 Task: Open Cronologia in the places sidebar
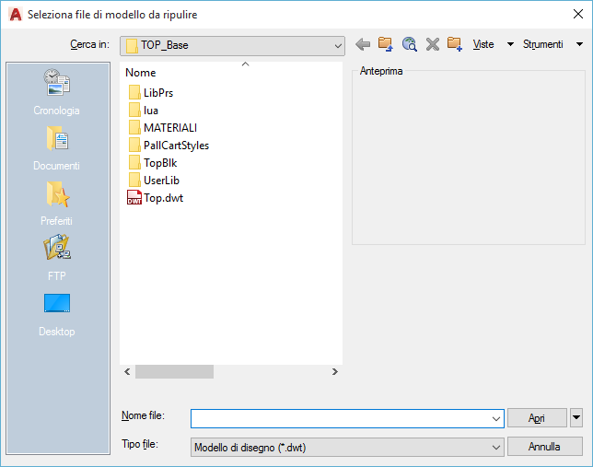(x=57, y=92)
